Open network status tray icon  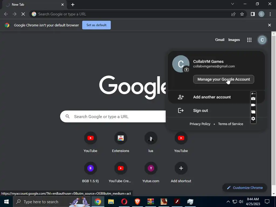[x=235, y=202]
